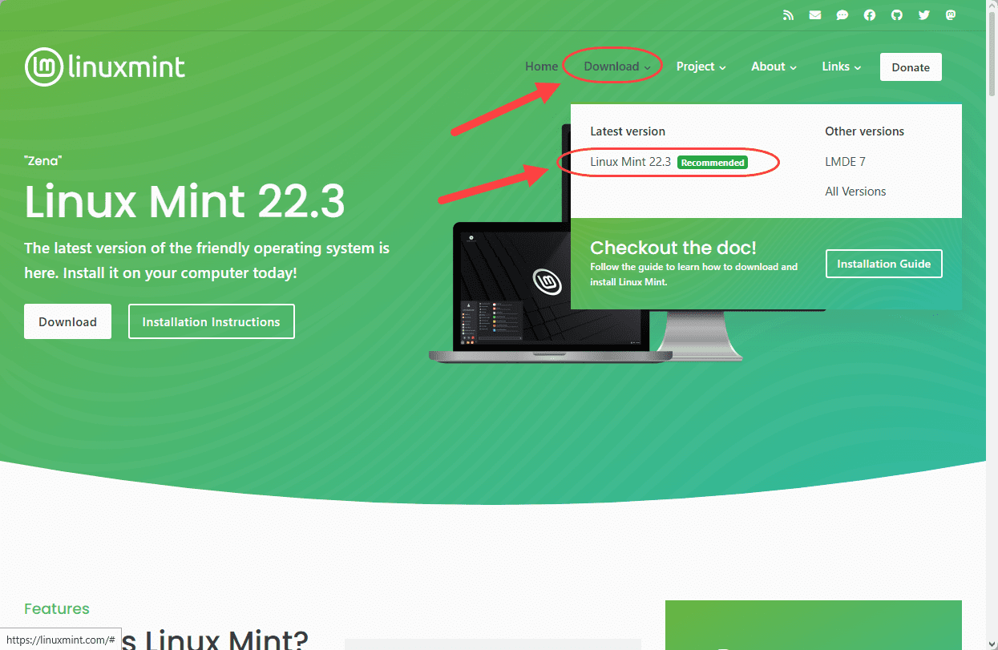The width and height of the screenshot is (998, 650).
Task: Click the "Other versions" heading
Action: click(x=865, y=131)
